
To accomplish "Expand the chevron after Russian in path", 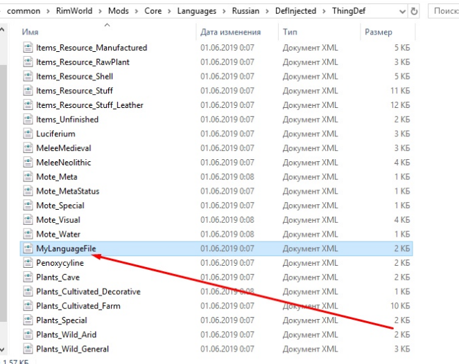I will (x=267, y=11).
